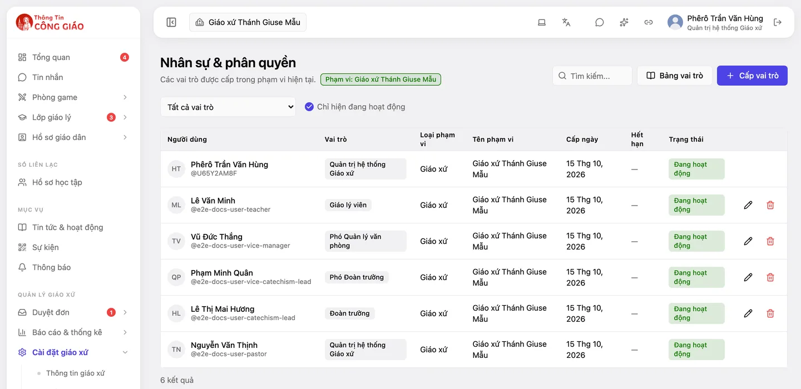Click the 'Tìm kiếm...' search field
The image size is (801, 389).
pyautogui.click(x=592, y=76)
